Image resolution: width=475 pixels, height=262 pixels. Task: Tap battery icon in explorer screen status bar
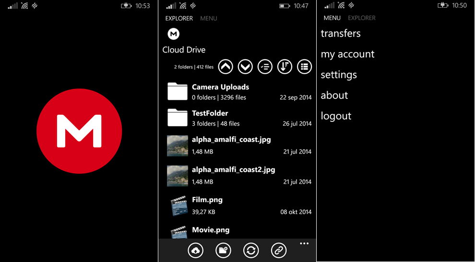point(285,6)
